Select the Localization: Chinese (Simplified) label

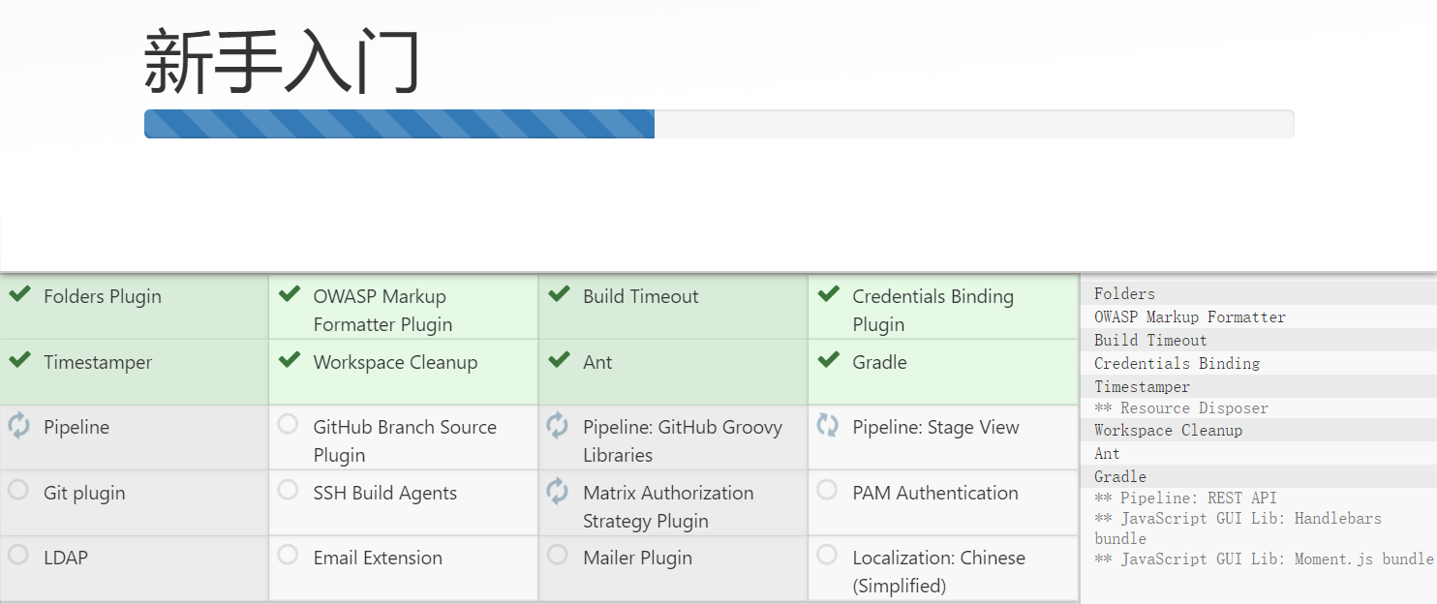[938, 571]
